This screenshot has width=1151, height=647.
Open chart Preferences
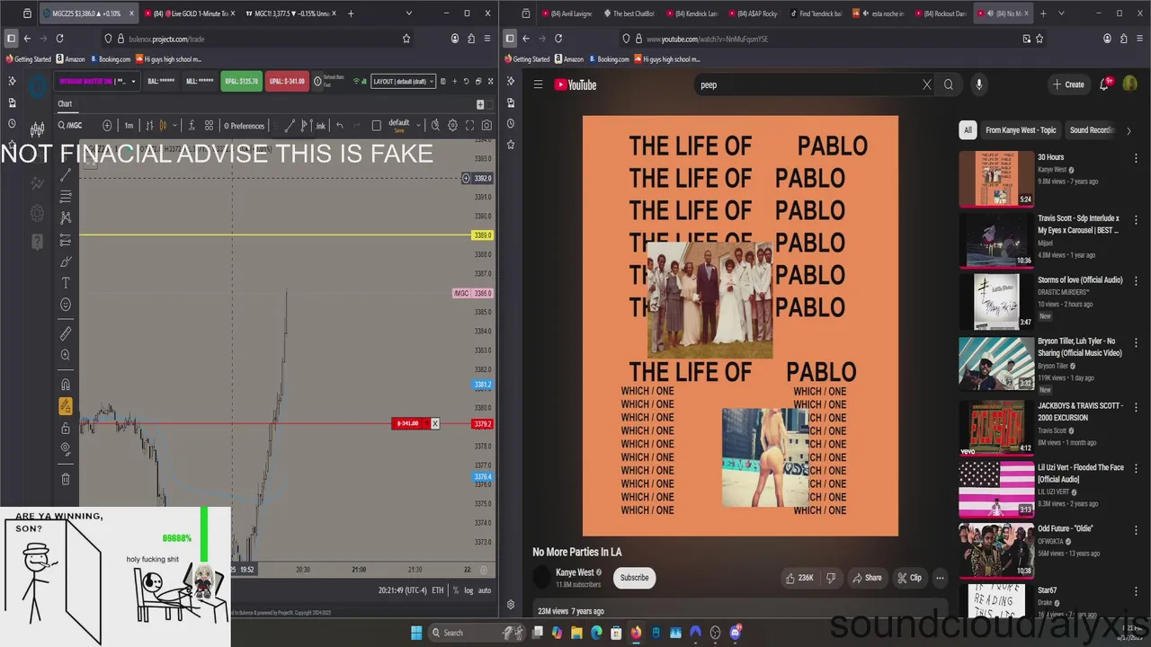pyautogui.click(x=244, y=126)
